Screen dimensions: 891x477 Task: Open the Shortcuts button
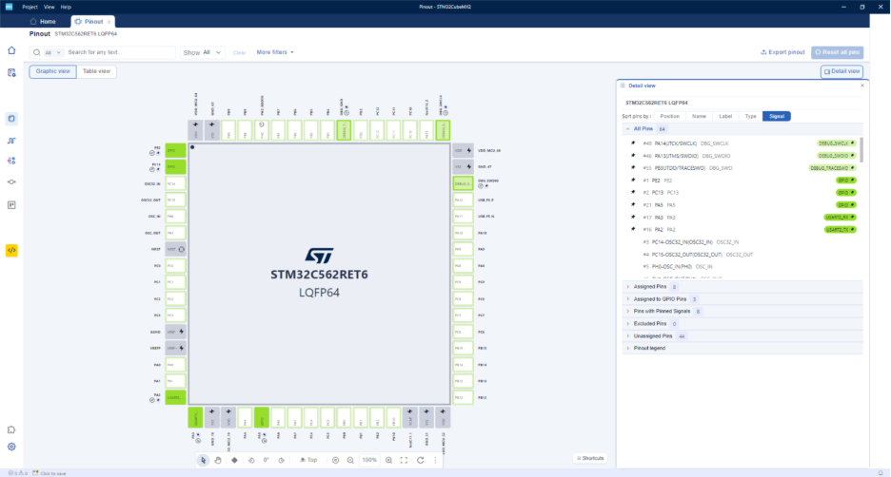(590, 458)
